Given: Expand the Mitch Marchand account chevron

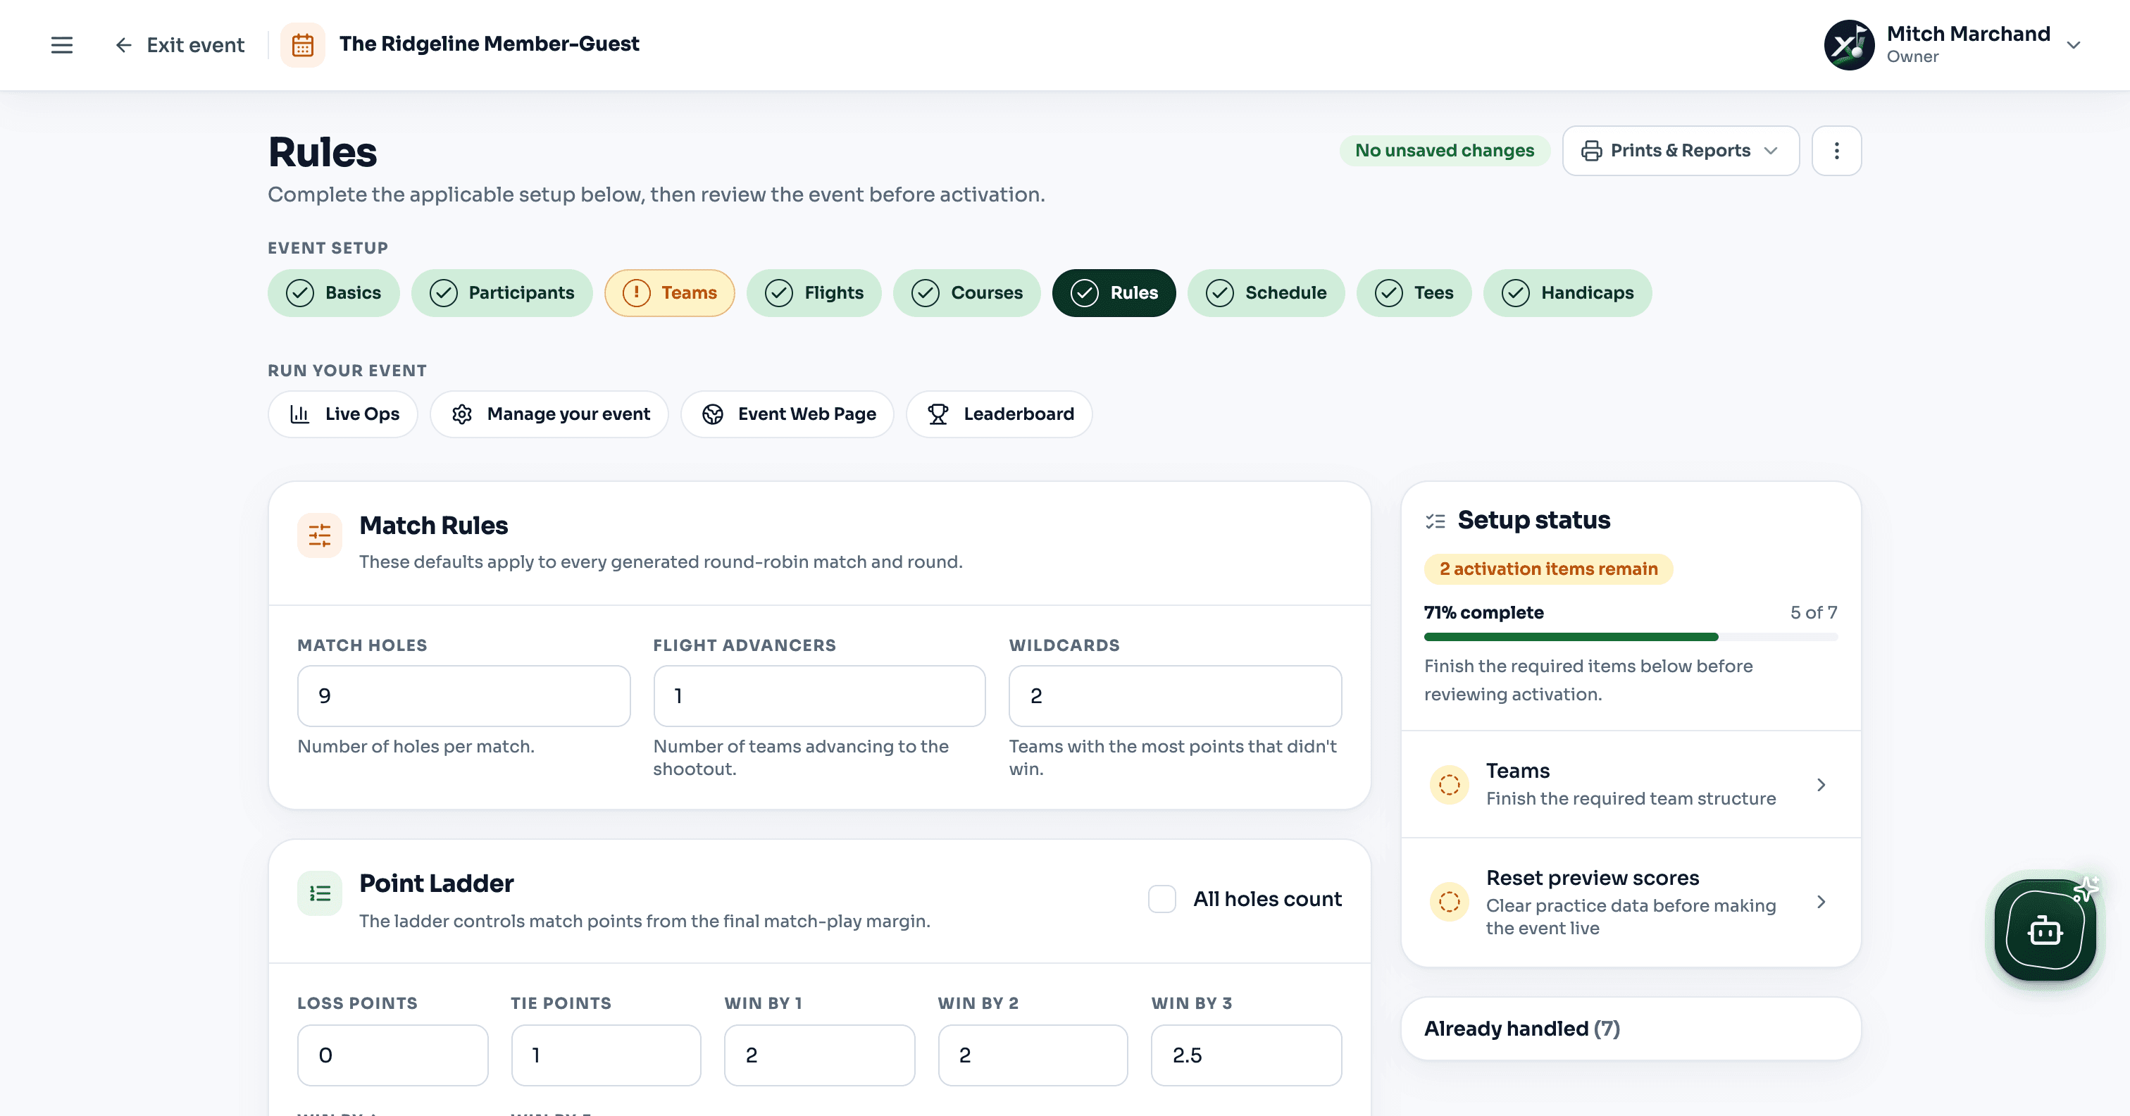Looking at the screenshot, I should pyautogui.click(x=2073, y=46).
